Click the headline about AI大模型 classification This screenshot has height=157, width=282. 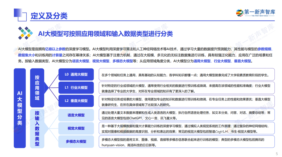pyautogui.click(x=105, y=34)
